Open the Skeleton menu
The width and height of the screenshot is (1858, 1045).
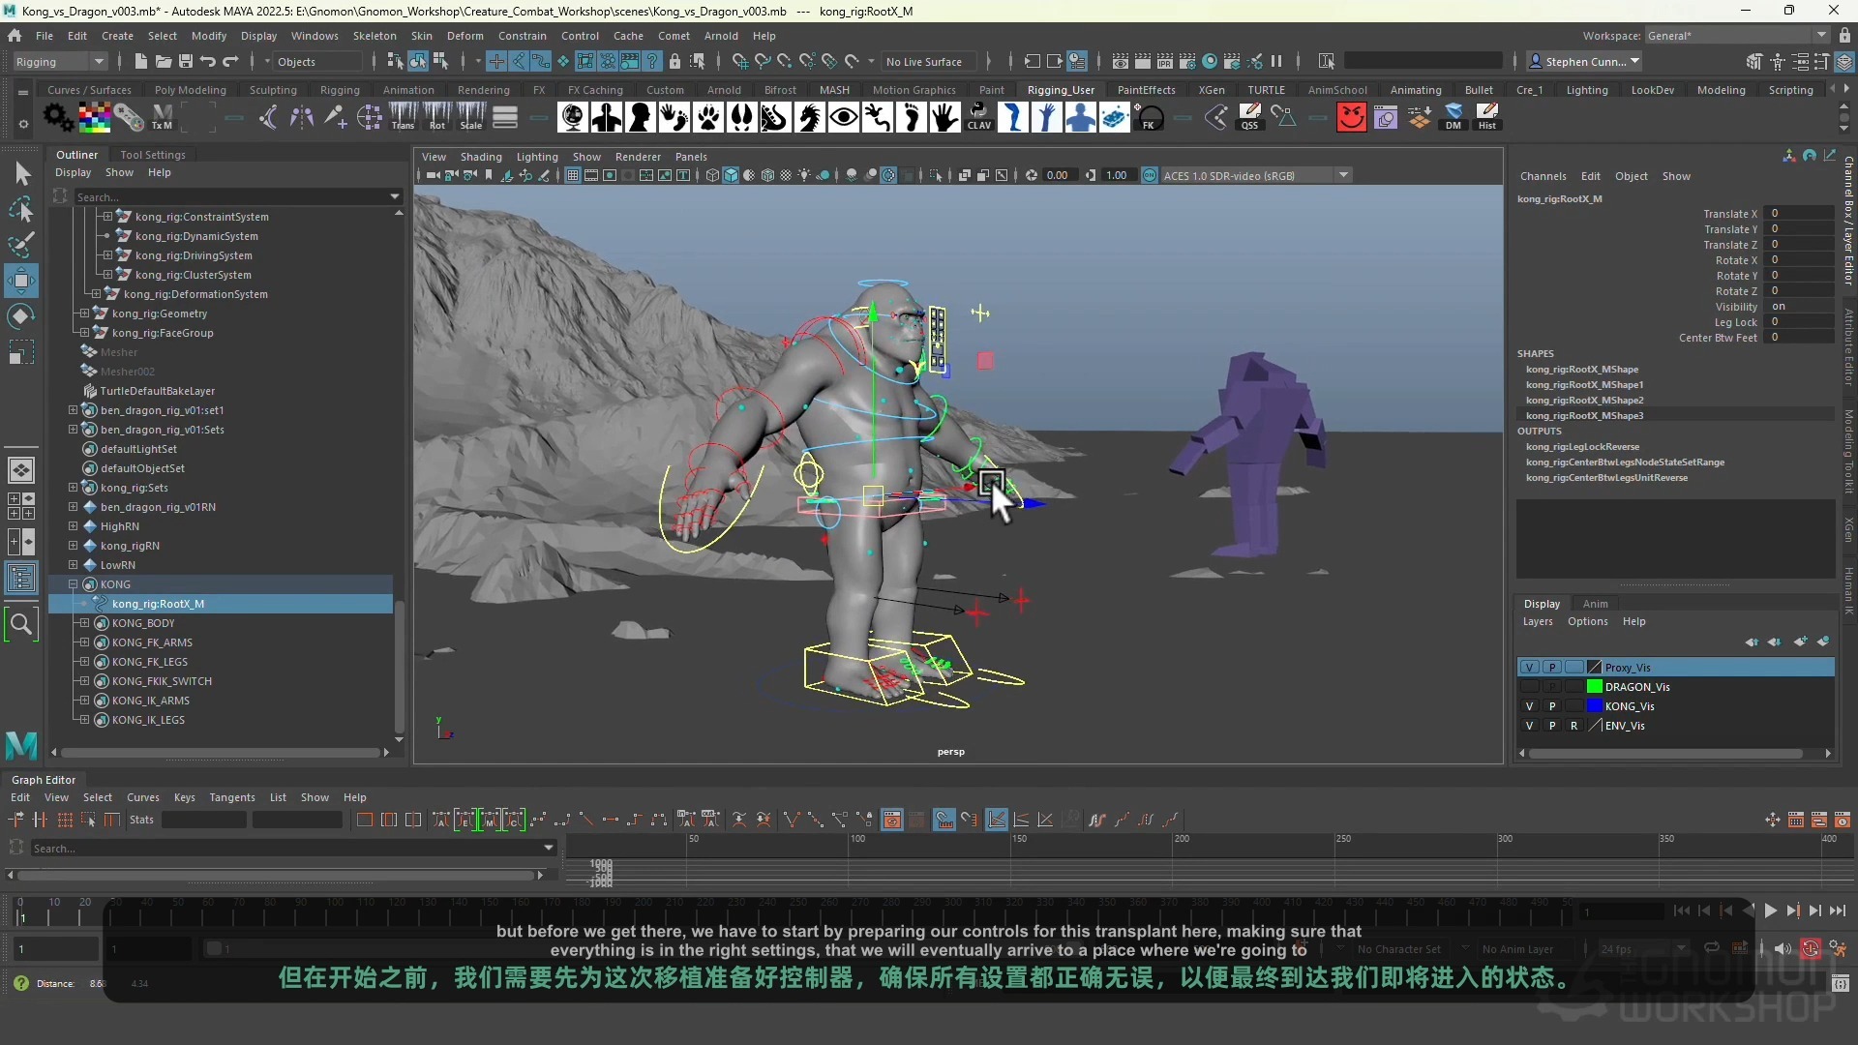click(374, 36)
